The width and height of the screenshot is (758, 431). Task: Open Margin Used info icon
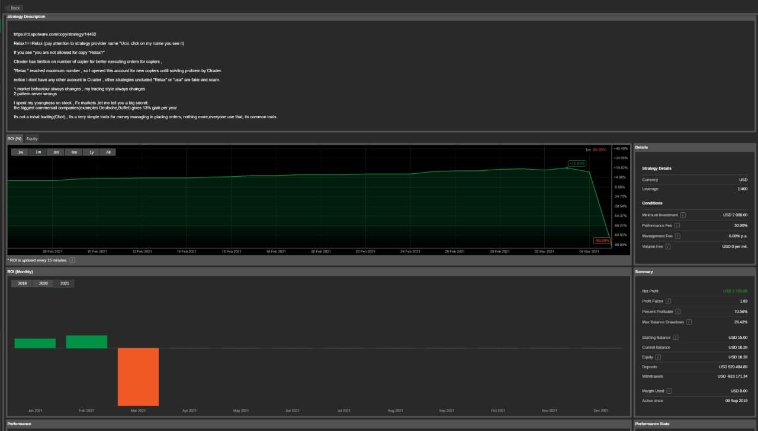pos(669,391)
